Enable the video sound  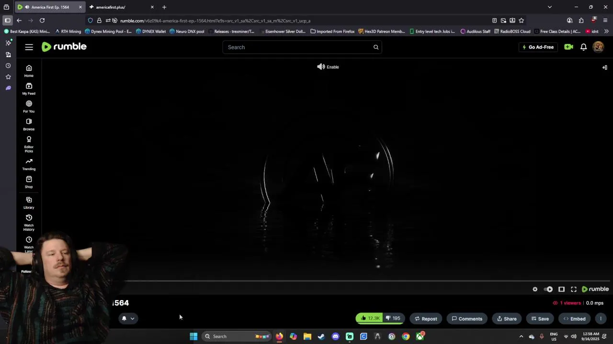coord(328,67)
